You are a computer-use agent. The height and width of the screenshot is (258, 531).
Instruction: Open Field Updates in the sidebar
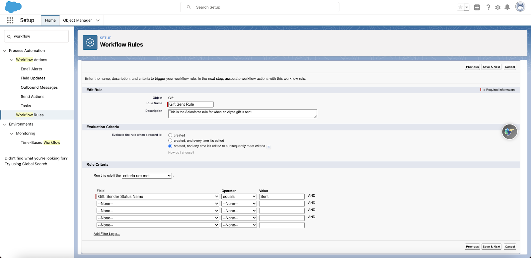33,78
